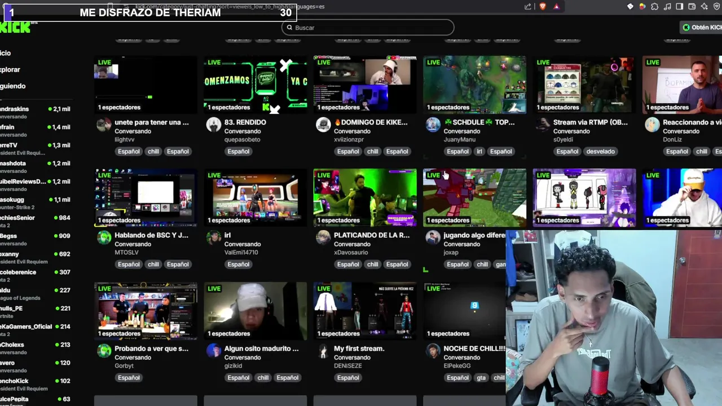Open the quepasobeto channel avatar
The width and height of the screenshot is (722, 406).
point(214,125)
